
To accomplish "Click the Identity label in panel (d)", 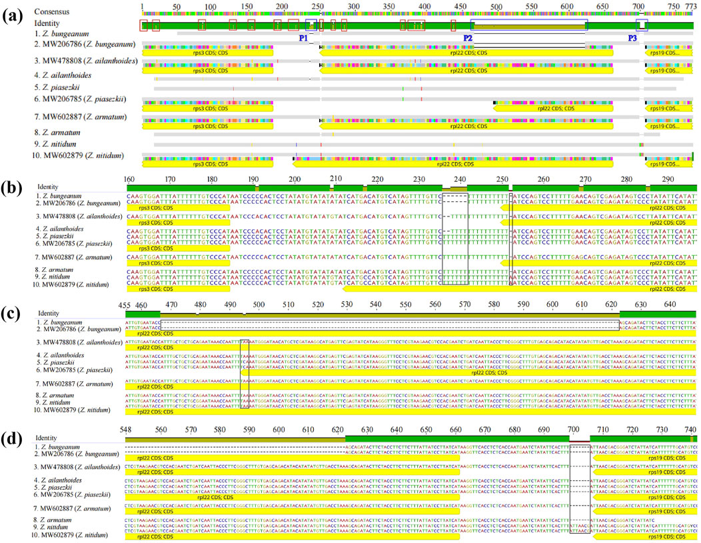I will point(47,438).
